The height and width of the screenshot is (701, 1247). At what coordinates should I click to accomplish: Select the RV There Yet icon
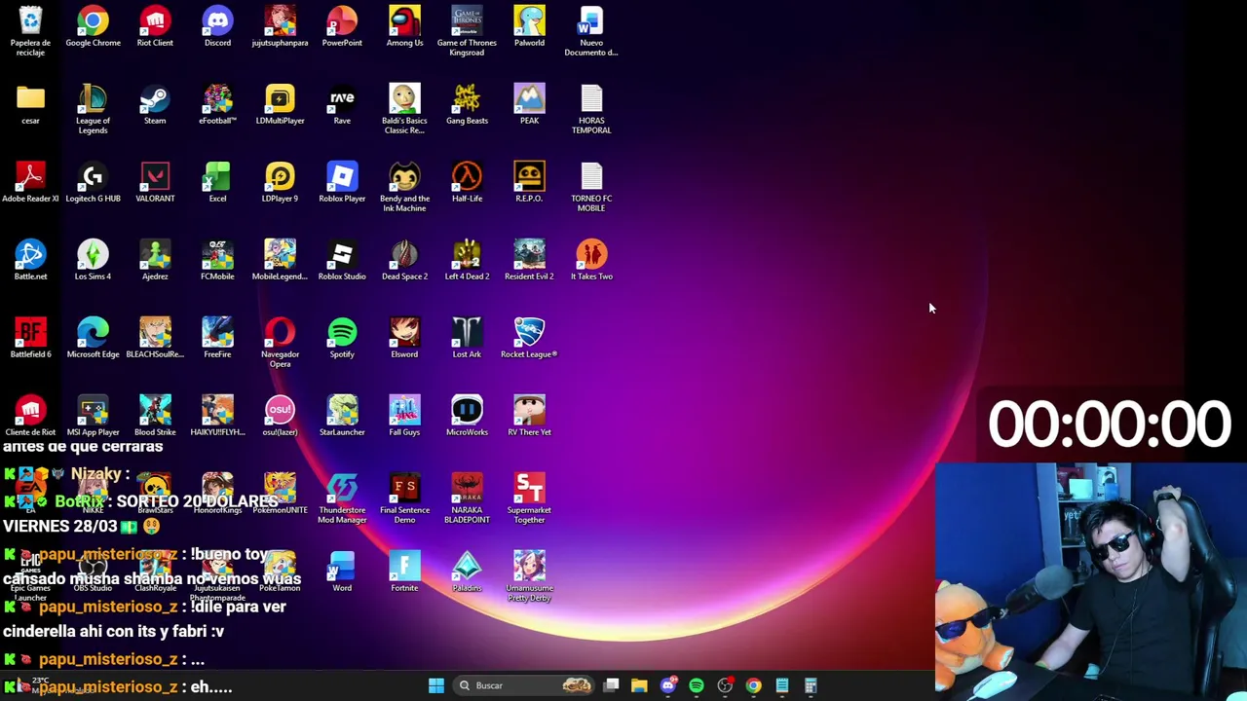(529, 416)
